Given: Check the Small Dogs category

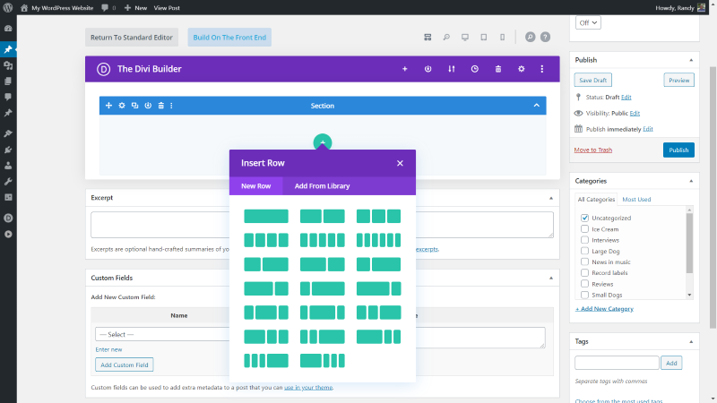Looking at the screenshot, I should pos(584,295).
